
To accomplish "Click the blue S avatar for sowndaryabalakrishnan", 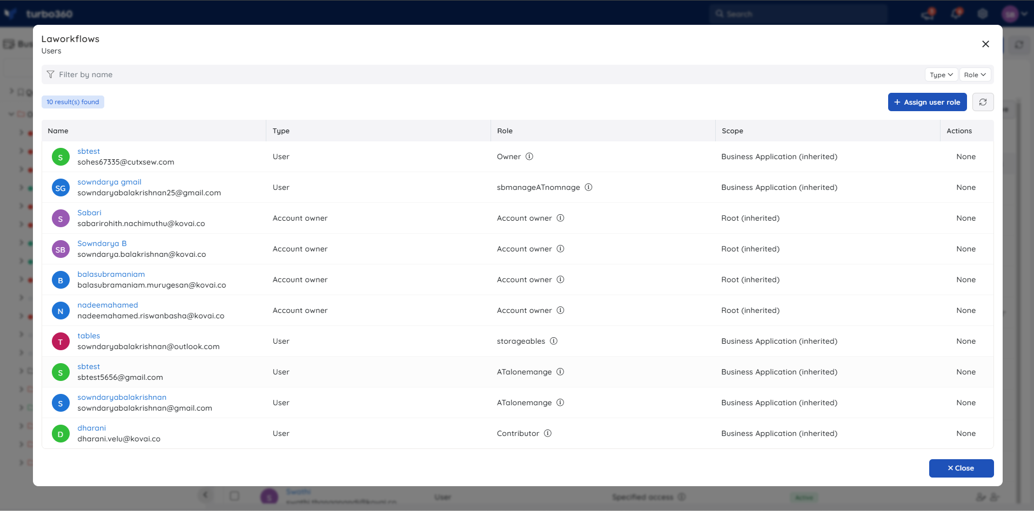I will pyautogui.click(x=61, y=403).
